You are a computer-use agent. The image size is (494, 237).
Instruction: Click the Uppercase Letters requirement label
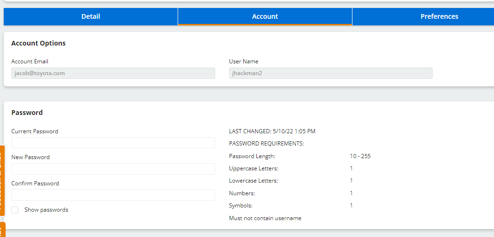pos(254,168)
